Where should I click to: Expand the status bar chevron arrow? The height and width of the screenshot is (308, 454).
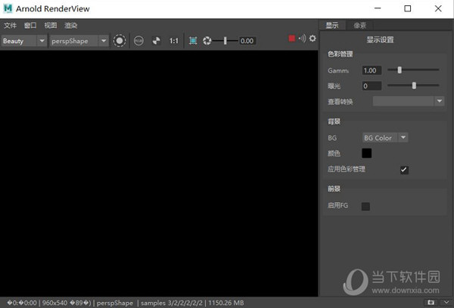446,303
